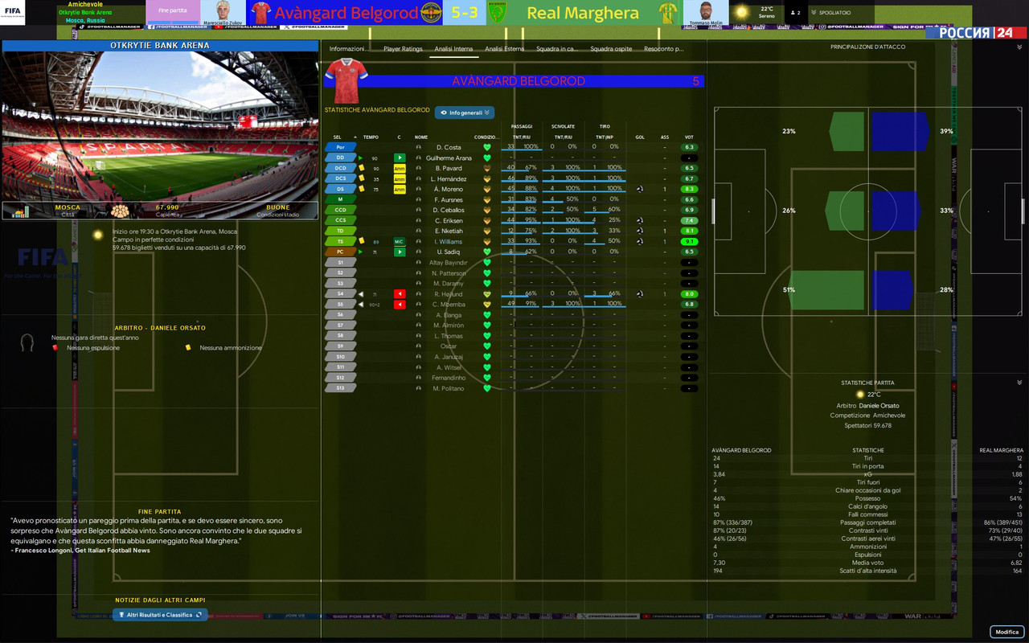Click the Amm booking badge for L. Hernández
Viewport: 1029px width, 643px height.
[400, 178]
